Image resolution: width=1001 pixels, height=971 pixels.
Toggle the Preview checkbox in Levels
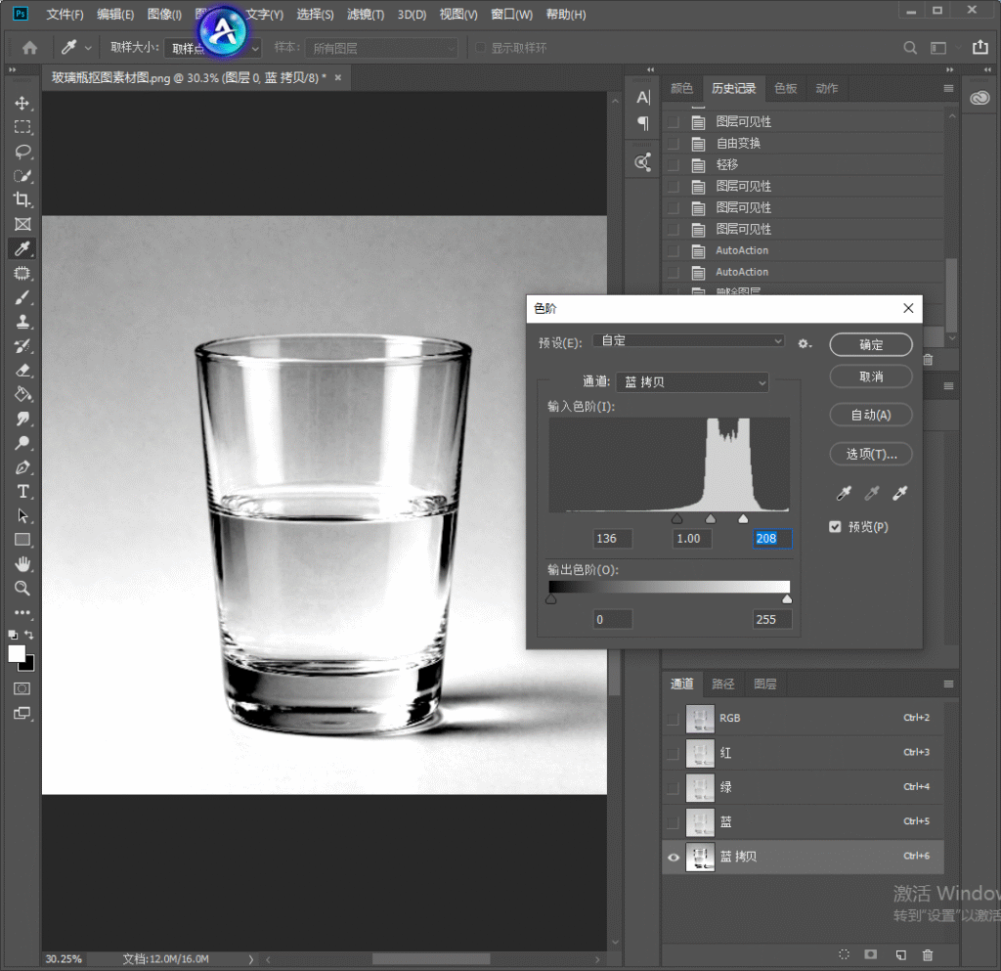click(835, 527)
